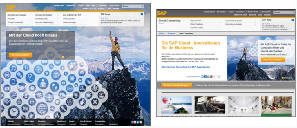Click Anmelden on the Cloud Computing page header
Viewport: 297px width, 128px height.
pos(240,12)
